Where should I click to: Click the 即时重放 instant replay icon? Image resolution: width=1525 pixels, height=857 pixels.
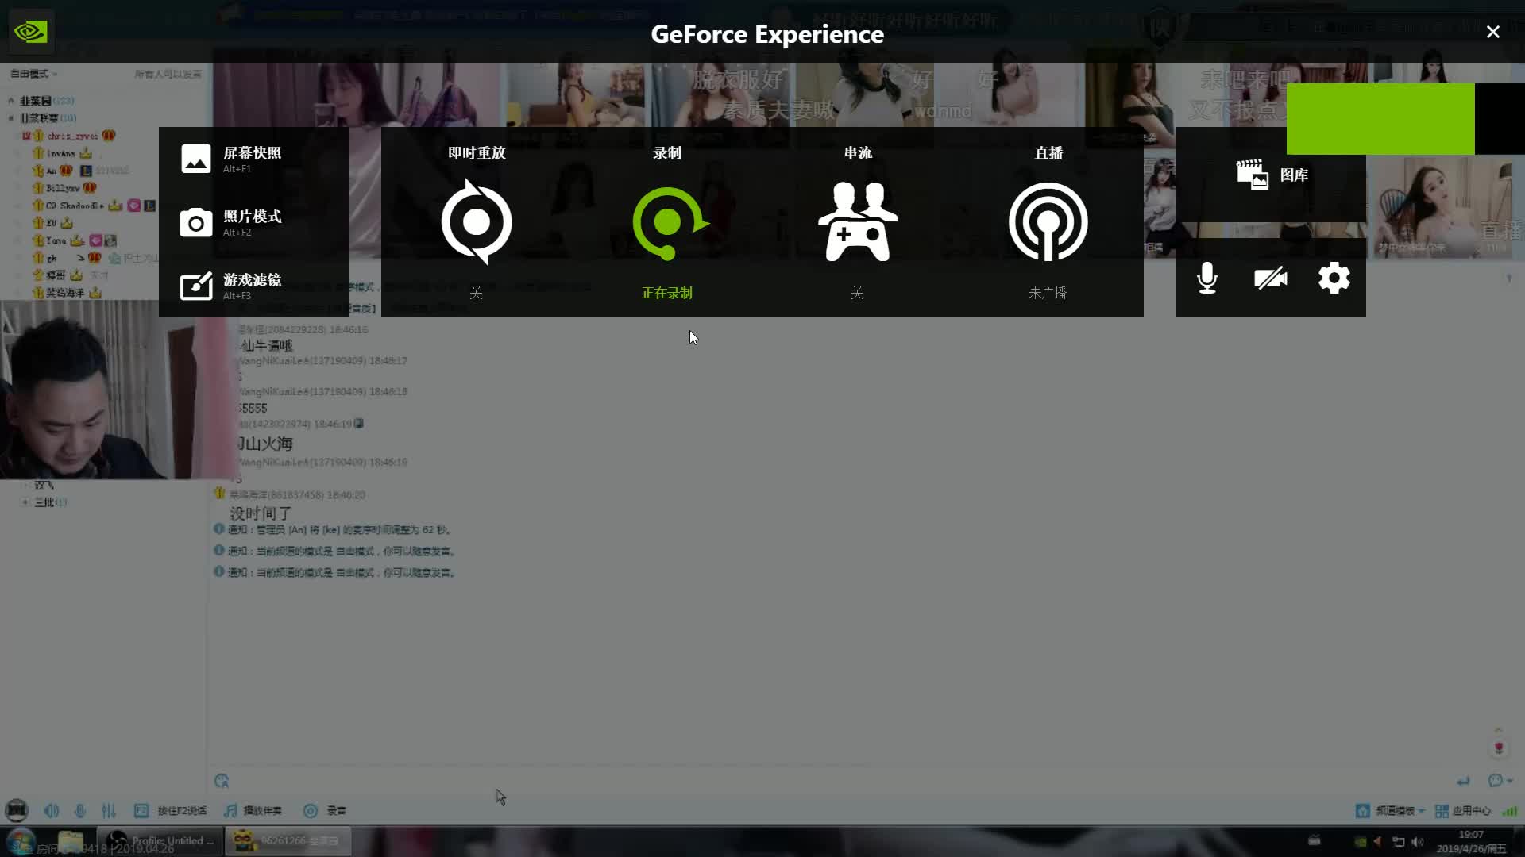tap(477, 222)
